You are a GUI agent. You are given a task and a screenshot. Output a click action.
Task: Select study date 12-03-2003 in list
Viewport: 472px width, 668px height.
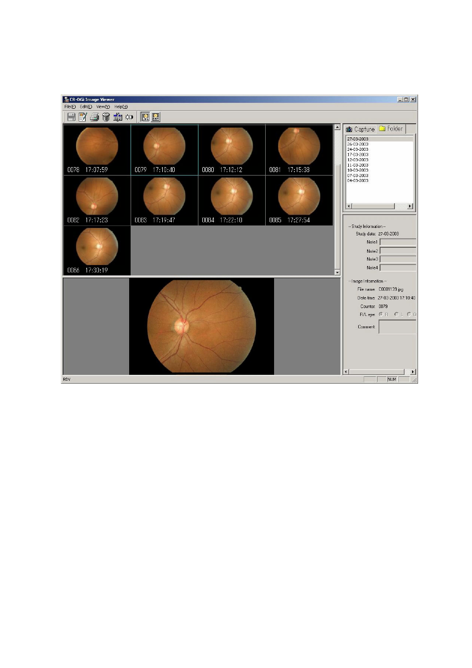358,160
